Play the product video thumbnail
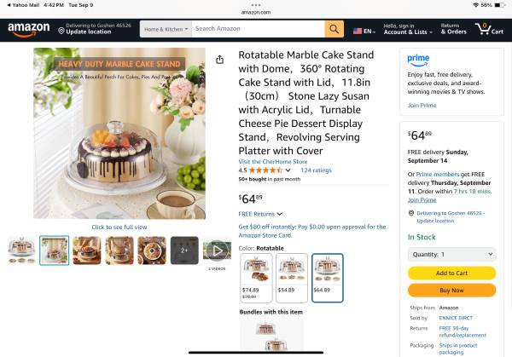Viewport: 512px width, 357px height. pyautogui.click(x=217, y=250)
